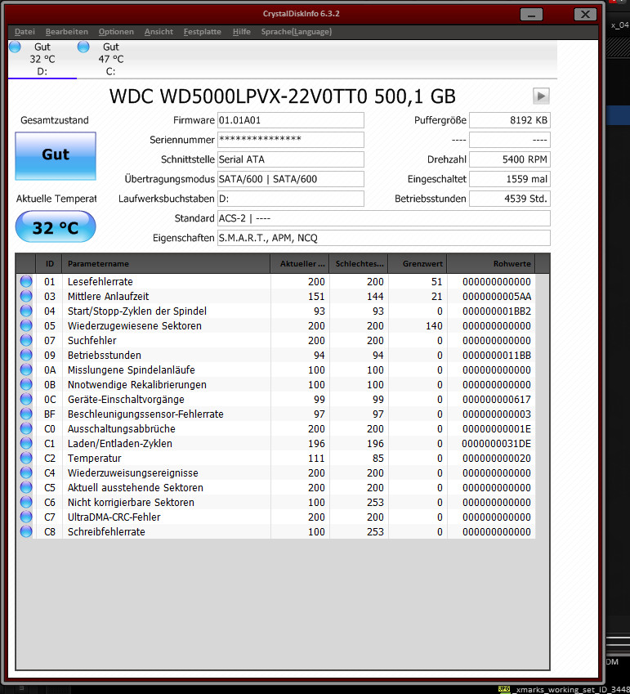
Task: Open the Sprache(Language) menu
Action: point(297,31)
